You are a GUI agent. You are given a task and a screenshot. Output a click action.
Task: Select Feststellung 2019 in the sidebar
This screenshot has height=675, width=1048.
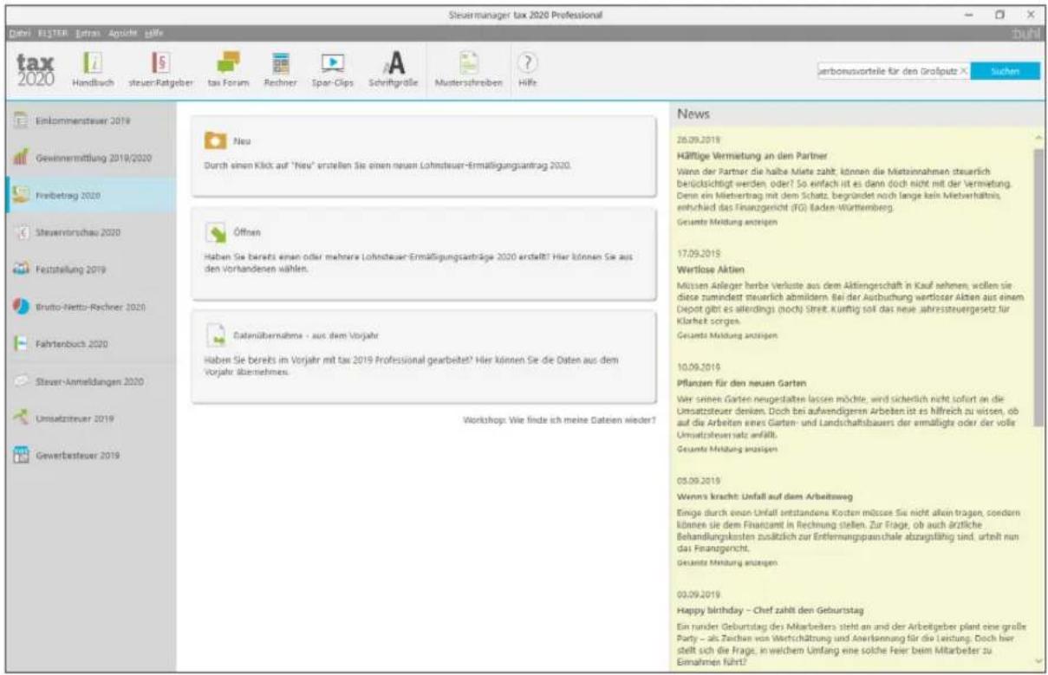point(89,269)
